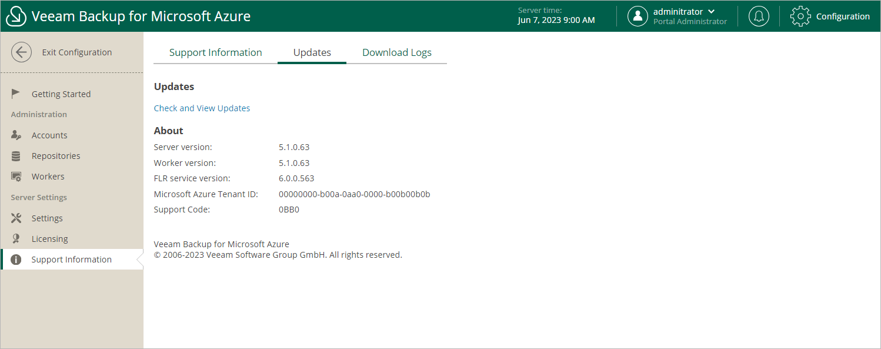Screen dimensions: 881x349
Task: Click the Configuration gear icon
Action: coord(800,16)
